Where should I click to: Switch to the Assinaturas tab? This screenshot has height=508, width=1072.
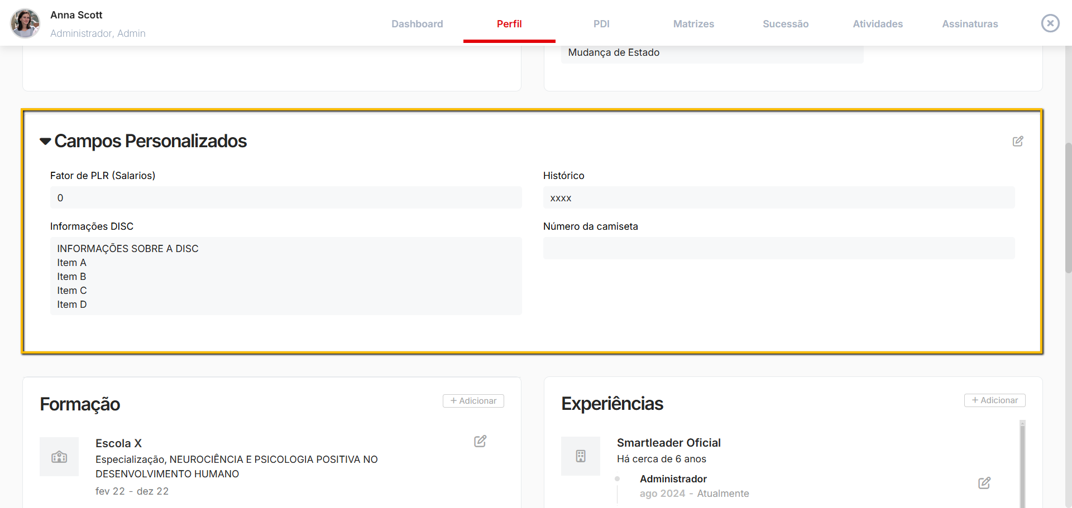click(970, 24)
